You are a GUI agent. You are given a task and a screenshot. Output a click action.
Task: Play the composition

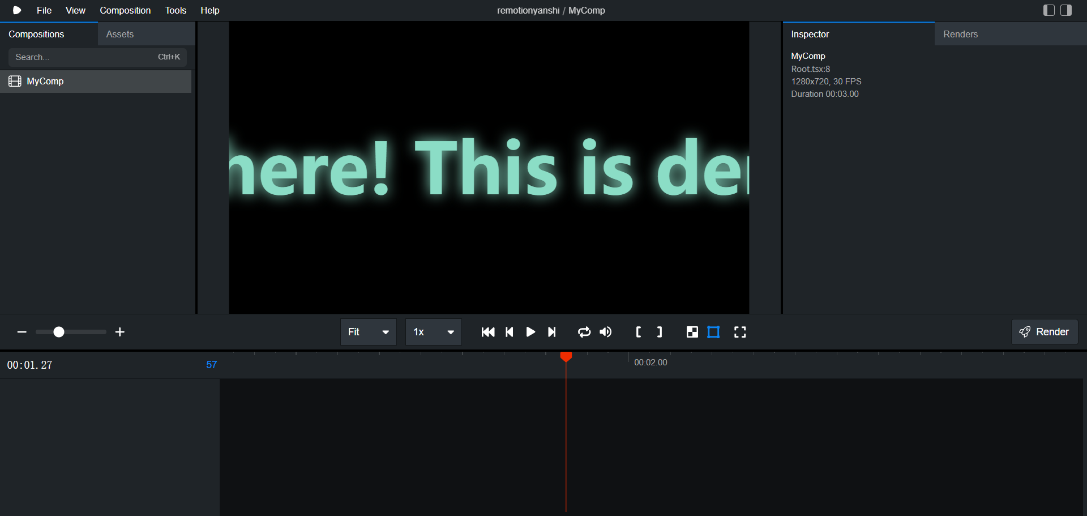[x=530, y=332]
